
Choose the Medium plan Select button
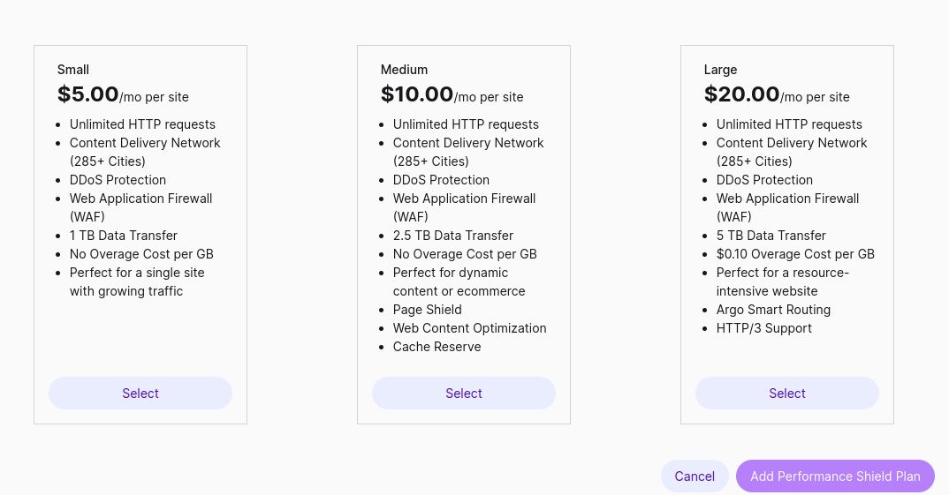(464, 394)
